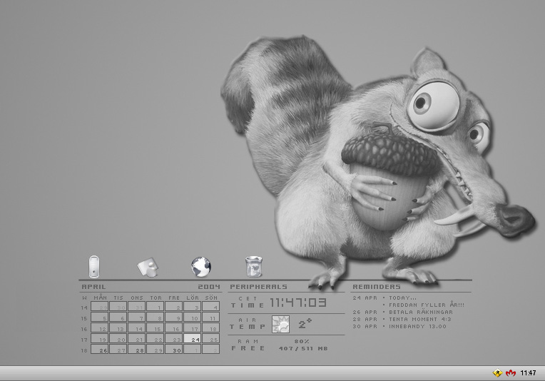Open the TODAY... reminder
545x381 pixels.
point(402,298)
